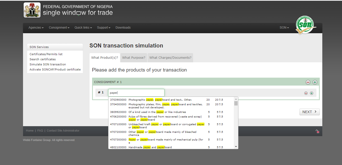Expand the Agencies dropdown menu
The image size is (342, 165).
pyautogui.click(x=36, y=28)
